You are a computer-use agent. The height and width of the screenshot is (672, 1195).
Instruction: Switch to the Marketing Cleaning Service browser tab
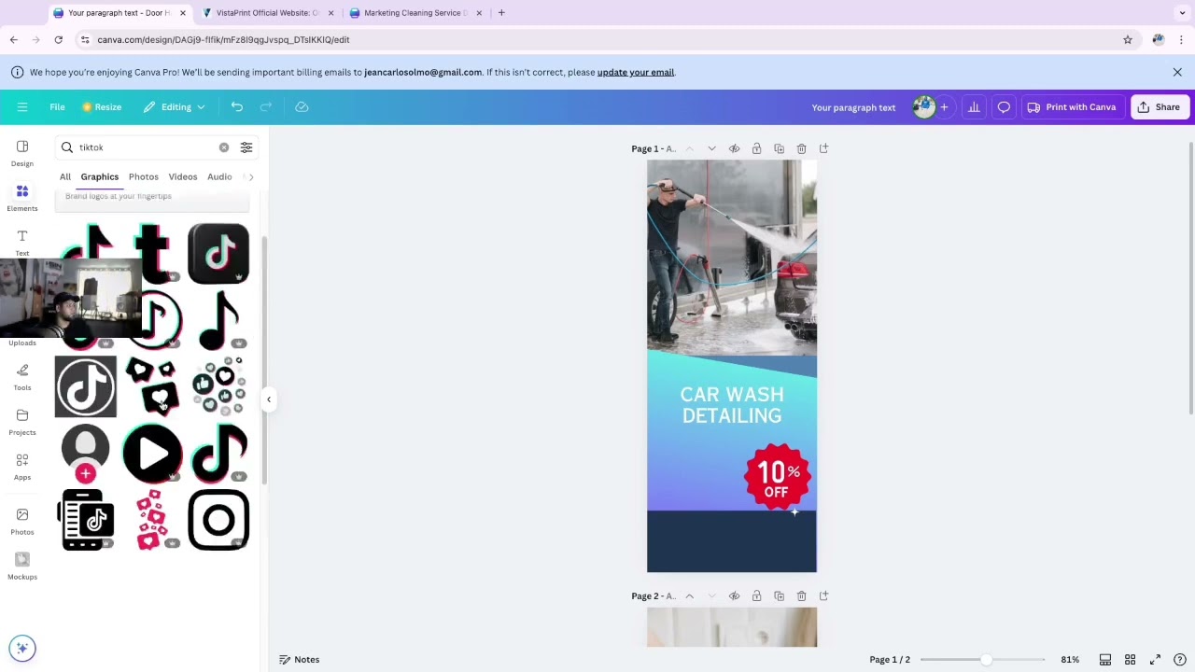[415, 13]
